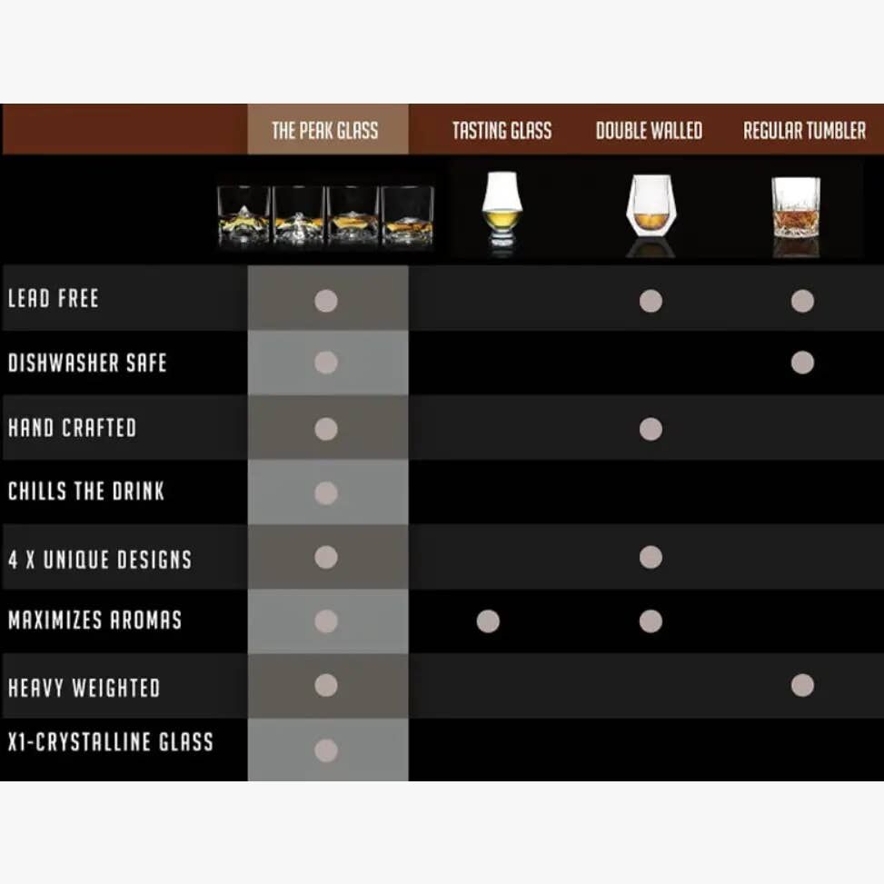
Task: Click Dishwasher Safe dot under Regular Tumbler
Action: [802, 363]
